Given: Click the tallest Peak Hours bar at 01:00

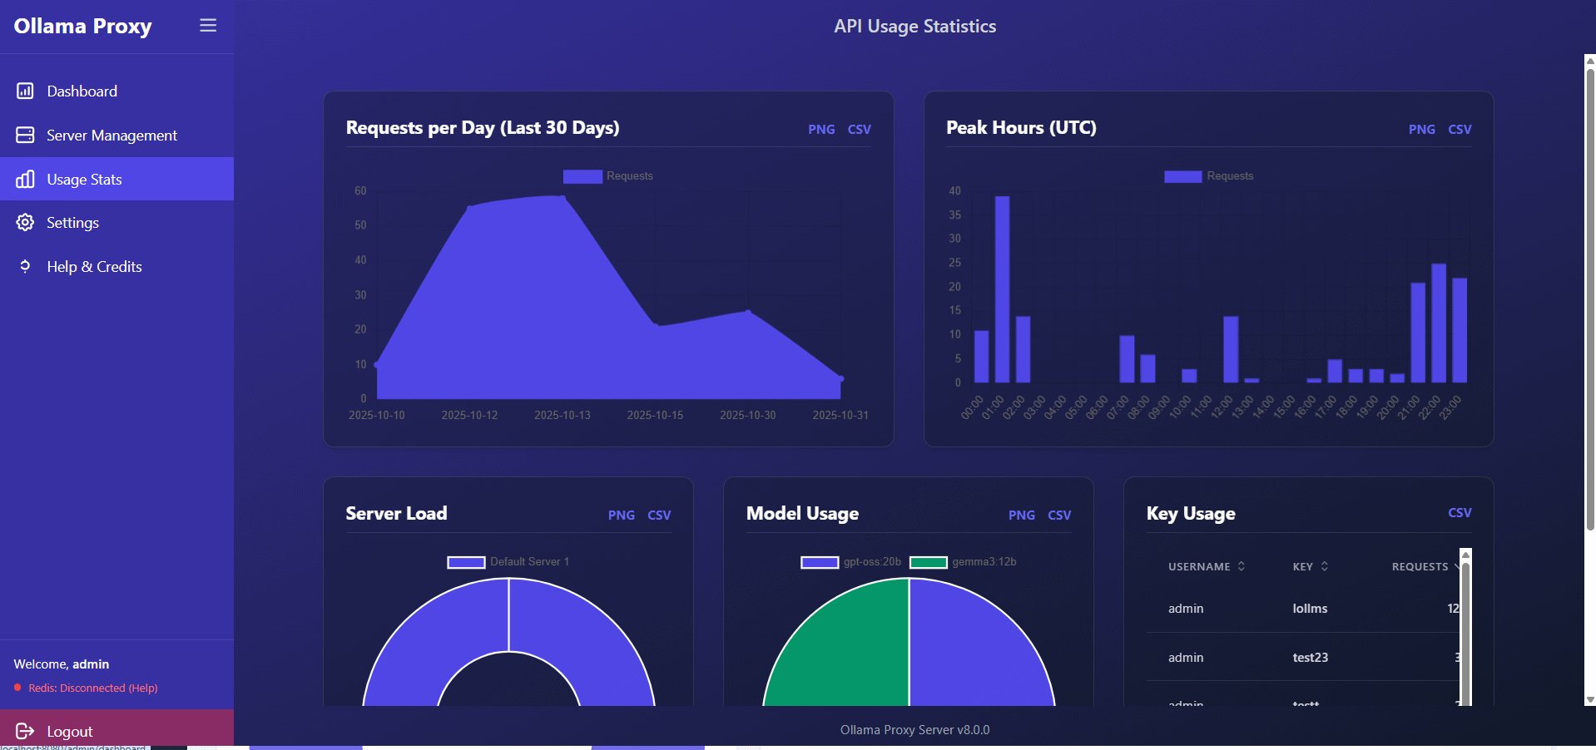Looking at the screenshot, I should tap(1002, 289).
